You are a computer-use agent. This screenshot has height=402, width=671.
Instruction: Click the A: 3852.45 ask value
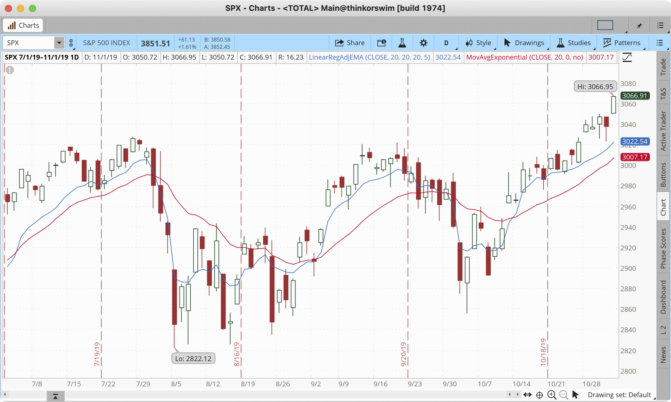(x=217, y=47)
